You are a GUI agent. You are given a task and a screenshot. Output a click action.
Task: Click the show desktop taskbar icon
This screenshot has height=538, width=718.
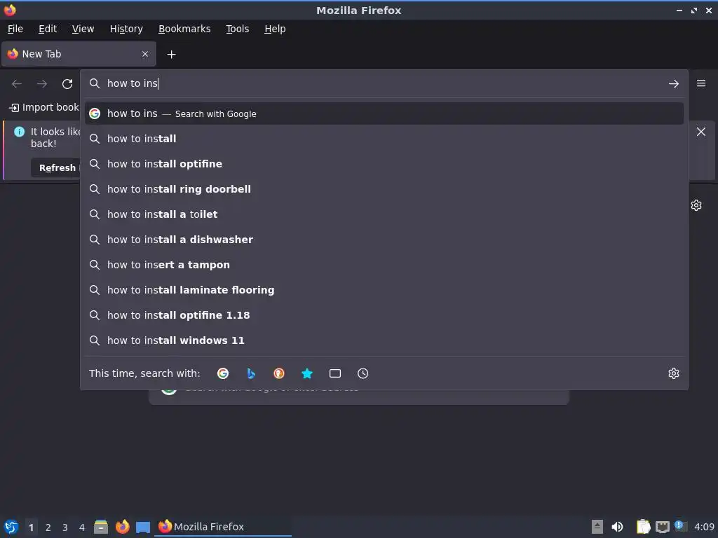point(143,527)
